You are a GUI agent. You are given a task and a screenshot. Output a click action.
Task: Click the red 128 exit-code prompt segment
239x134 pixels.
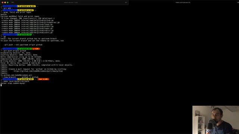36,49
